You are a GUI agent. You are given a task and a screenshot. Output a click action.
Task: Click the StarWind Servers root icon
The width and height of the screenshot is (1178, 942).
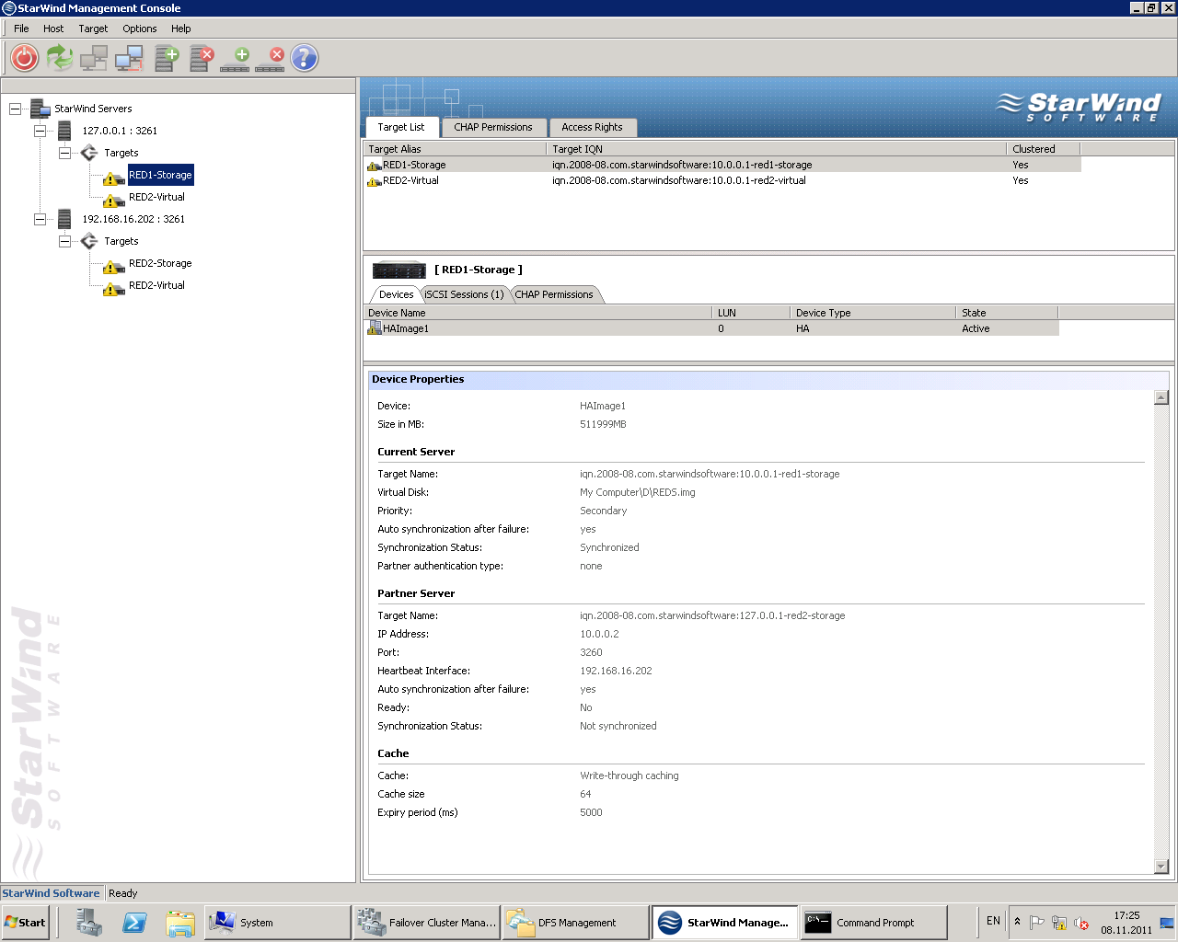pyautogui.click(x=40, y=109)
